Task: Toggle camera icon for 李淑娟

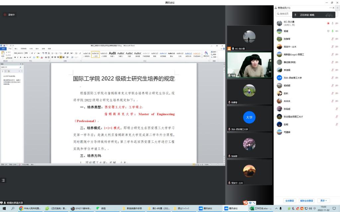Action: 337,70
